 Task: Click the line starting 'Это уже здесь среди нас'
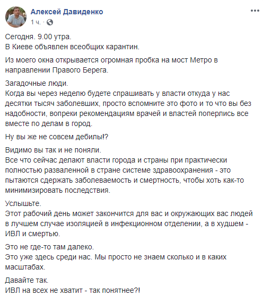tap(116, 257)
